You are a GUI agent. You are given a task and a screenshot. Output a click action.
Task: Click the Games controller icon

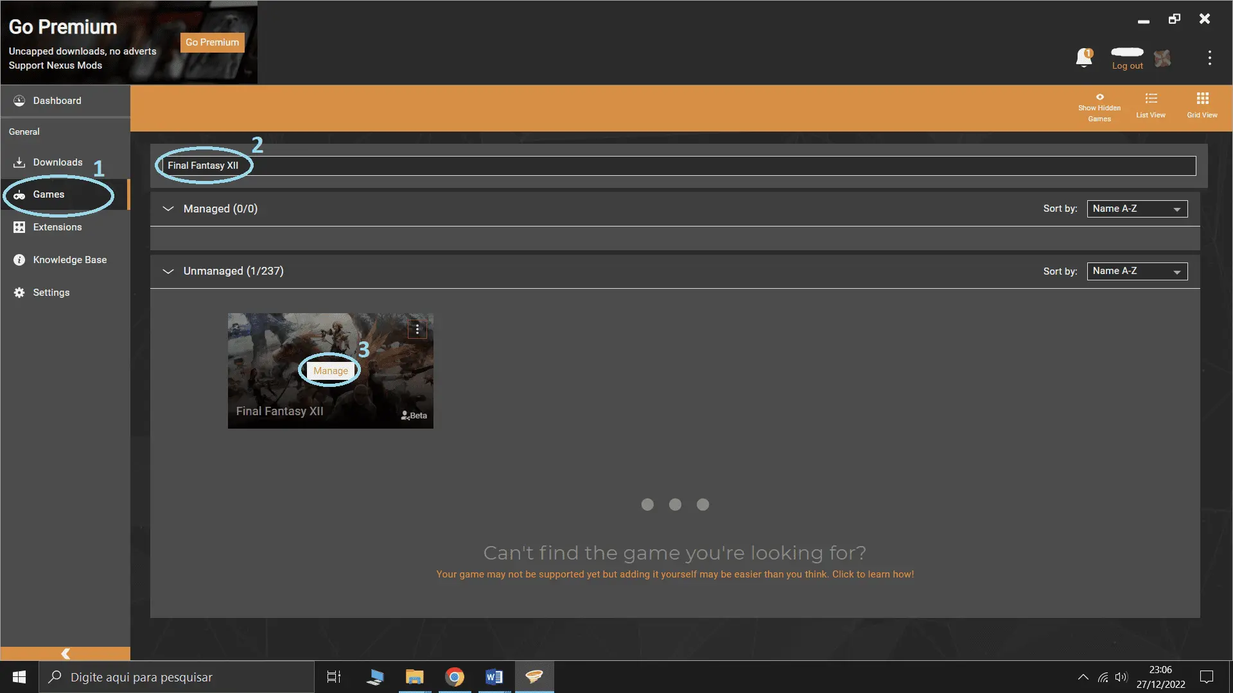coord(19,194)
